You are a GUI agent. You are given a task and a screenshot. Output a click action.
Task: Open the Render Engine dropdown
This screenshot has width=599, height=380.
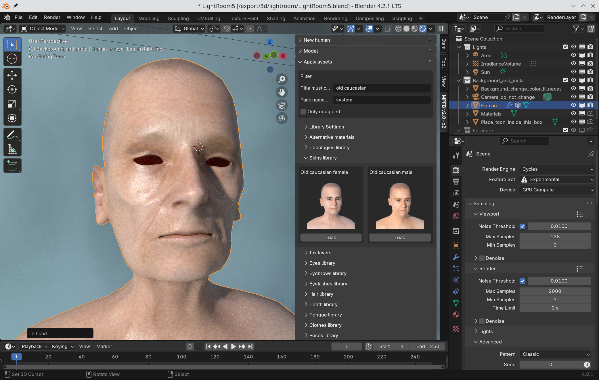click(557, 169)
